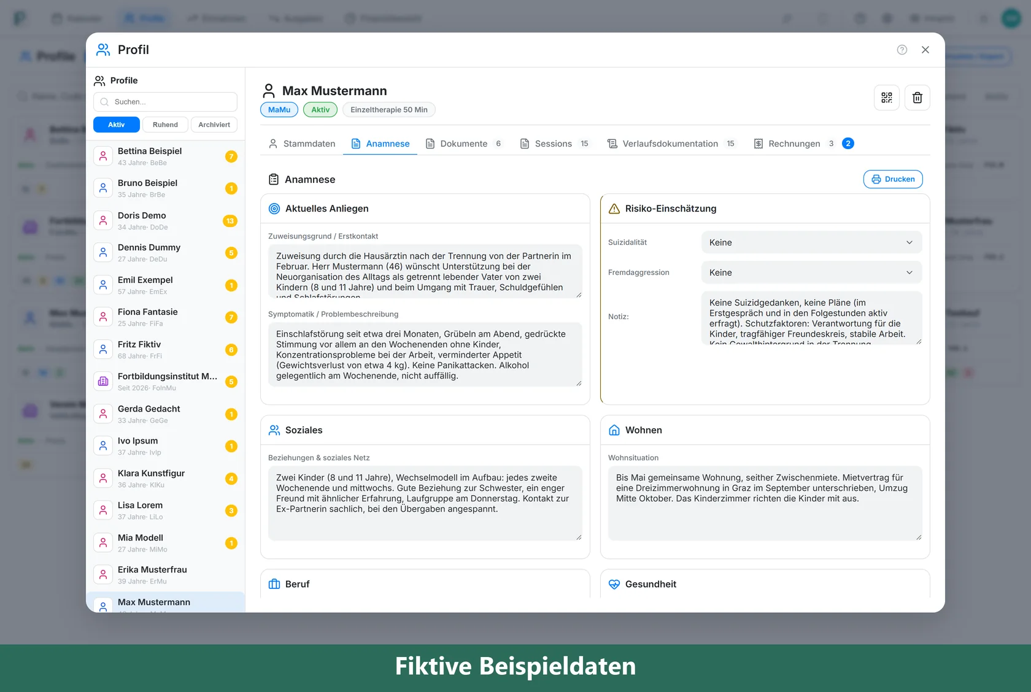Click the blue badge 2 next to Rechnungen
This screenshot has height=692, width=1031.
click(848, 144)
